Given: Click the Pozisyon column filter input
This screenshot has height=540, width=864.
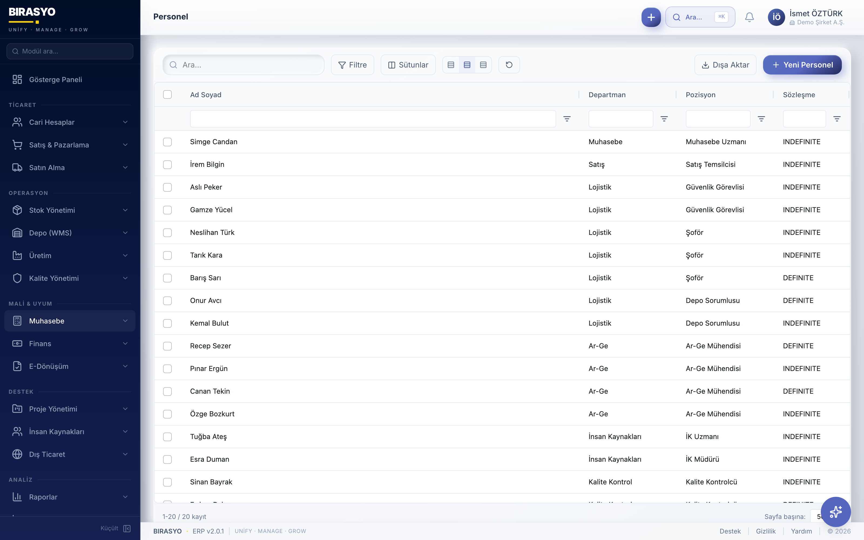Looking at the screenshot, I should [x=718, y=119].
